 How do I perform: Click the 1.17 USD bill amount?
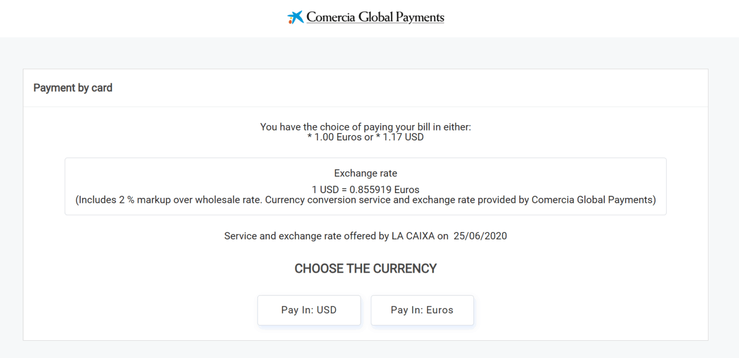click(403, 137)
